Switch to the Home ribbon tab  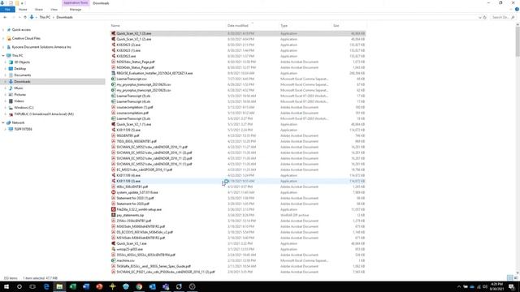tap(23, 10)
